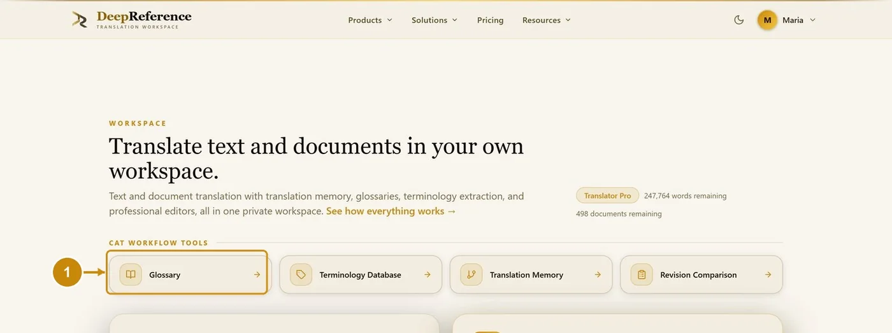892x333 pixels.
Task: Click the Terminology Database tag icon
Action: pos(301,274)
